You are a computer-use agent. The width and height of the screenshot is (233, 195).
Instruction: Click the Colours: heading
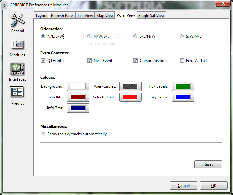tap(48, 77)
